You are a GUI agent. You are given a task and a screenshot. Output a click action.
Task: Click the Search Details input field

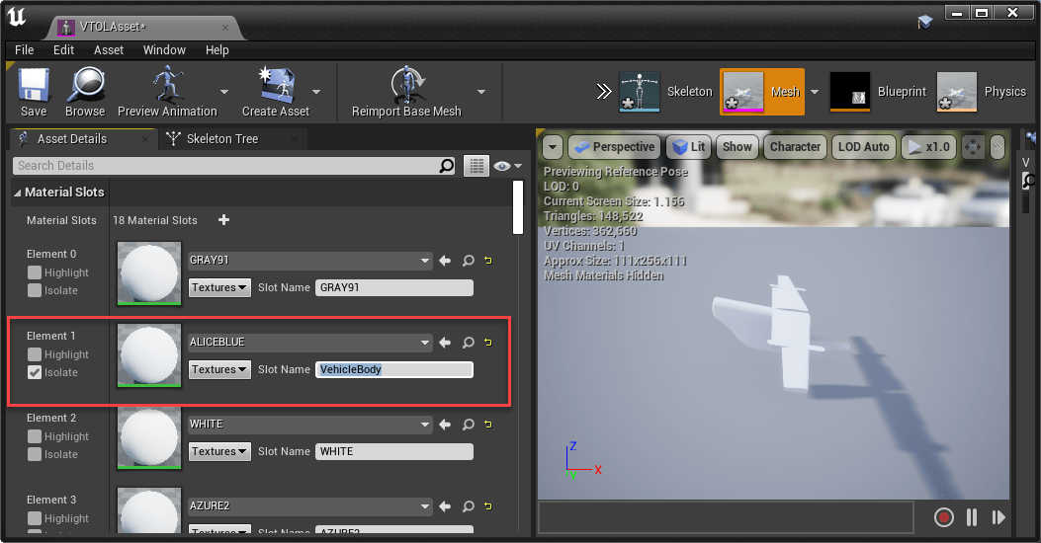click(x=225, y=166)
